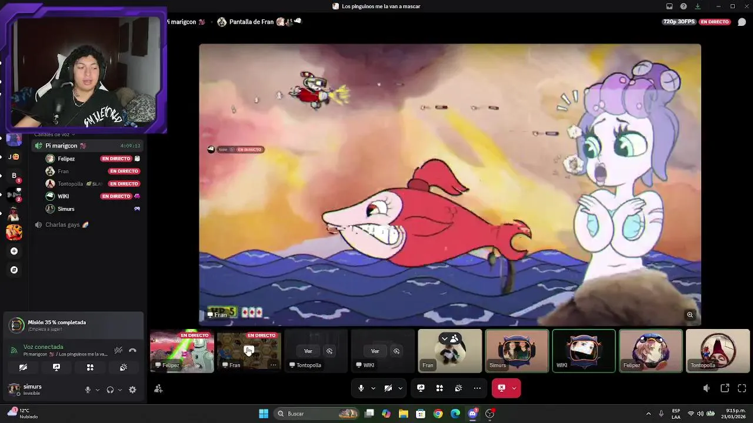
Task: Click zoom icon on WIKI's stream tile
Action: tap(397, 351)
